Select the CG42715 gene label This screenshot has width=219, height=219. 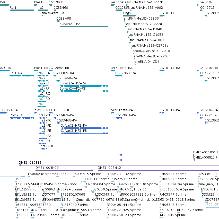coord(207,8)
